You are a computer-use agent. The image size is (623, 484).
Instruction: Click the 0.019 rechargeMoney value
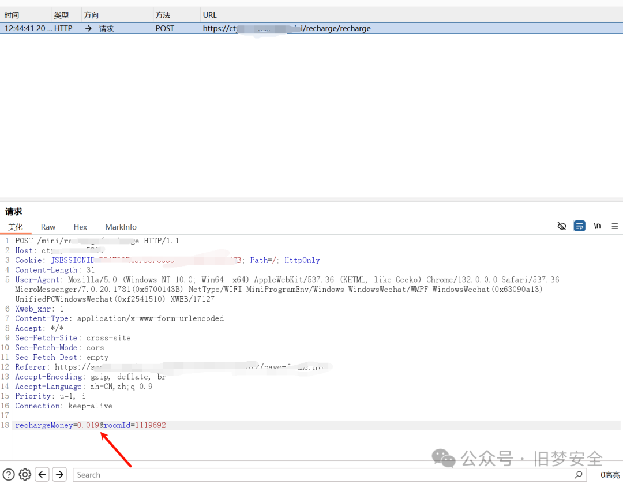(88, 425)
